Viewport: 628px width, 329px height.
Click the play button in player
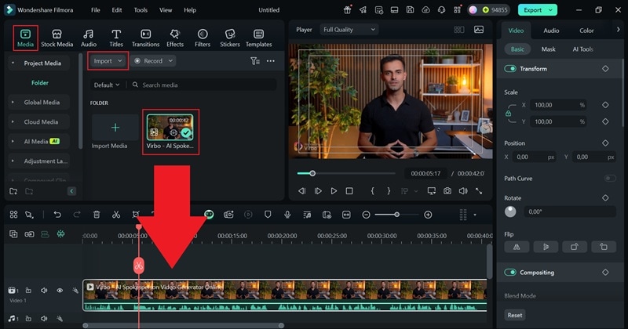coord(334,191)
